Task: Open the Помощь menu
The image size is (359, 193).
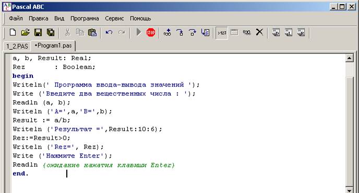Action: tap(140, 18)
